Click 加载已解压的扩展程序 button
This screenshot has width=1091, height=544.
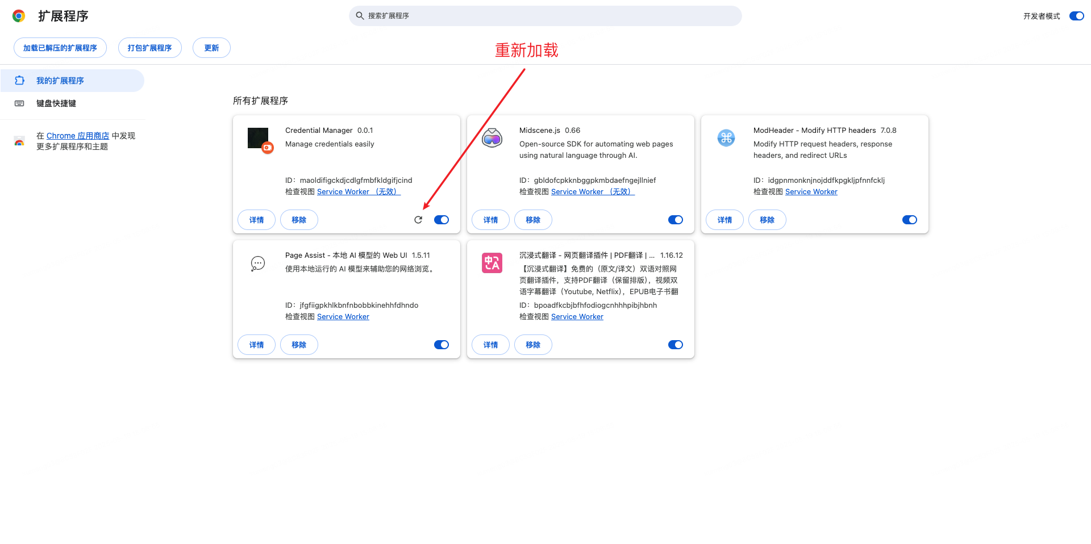(60, 48)
